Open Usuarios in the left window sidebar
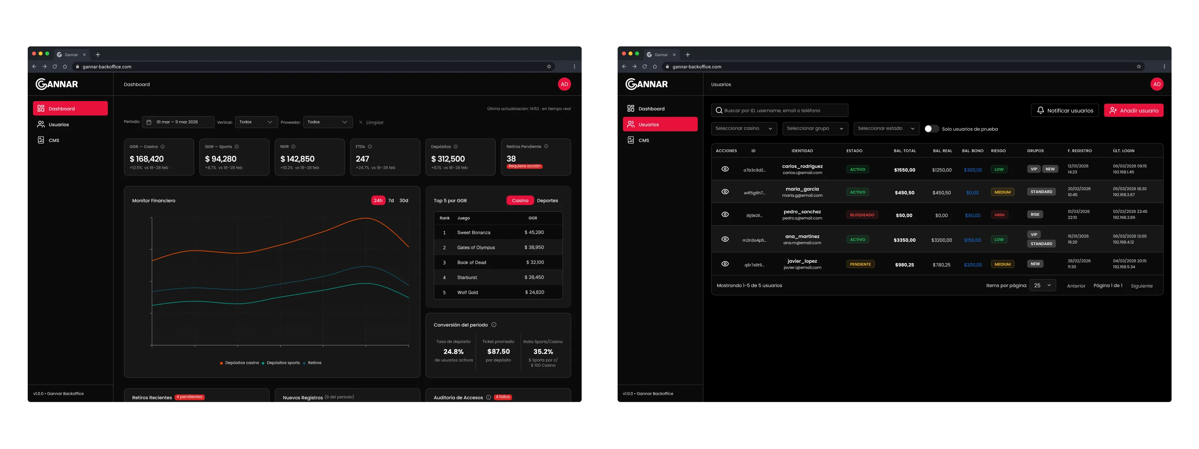 (x=70, y=124)
